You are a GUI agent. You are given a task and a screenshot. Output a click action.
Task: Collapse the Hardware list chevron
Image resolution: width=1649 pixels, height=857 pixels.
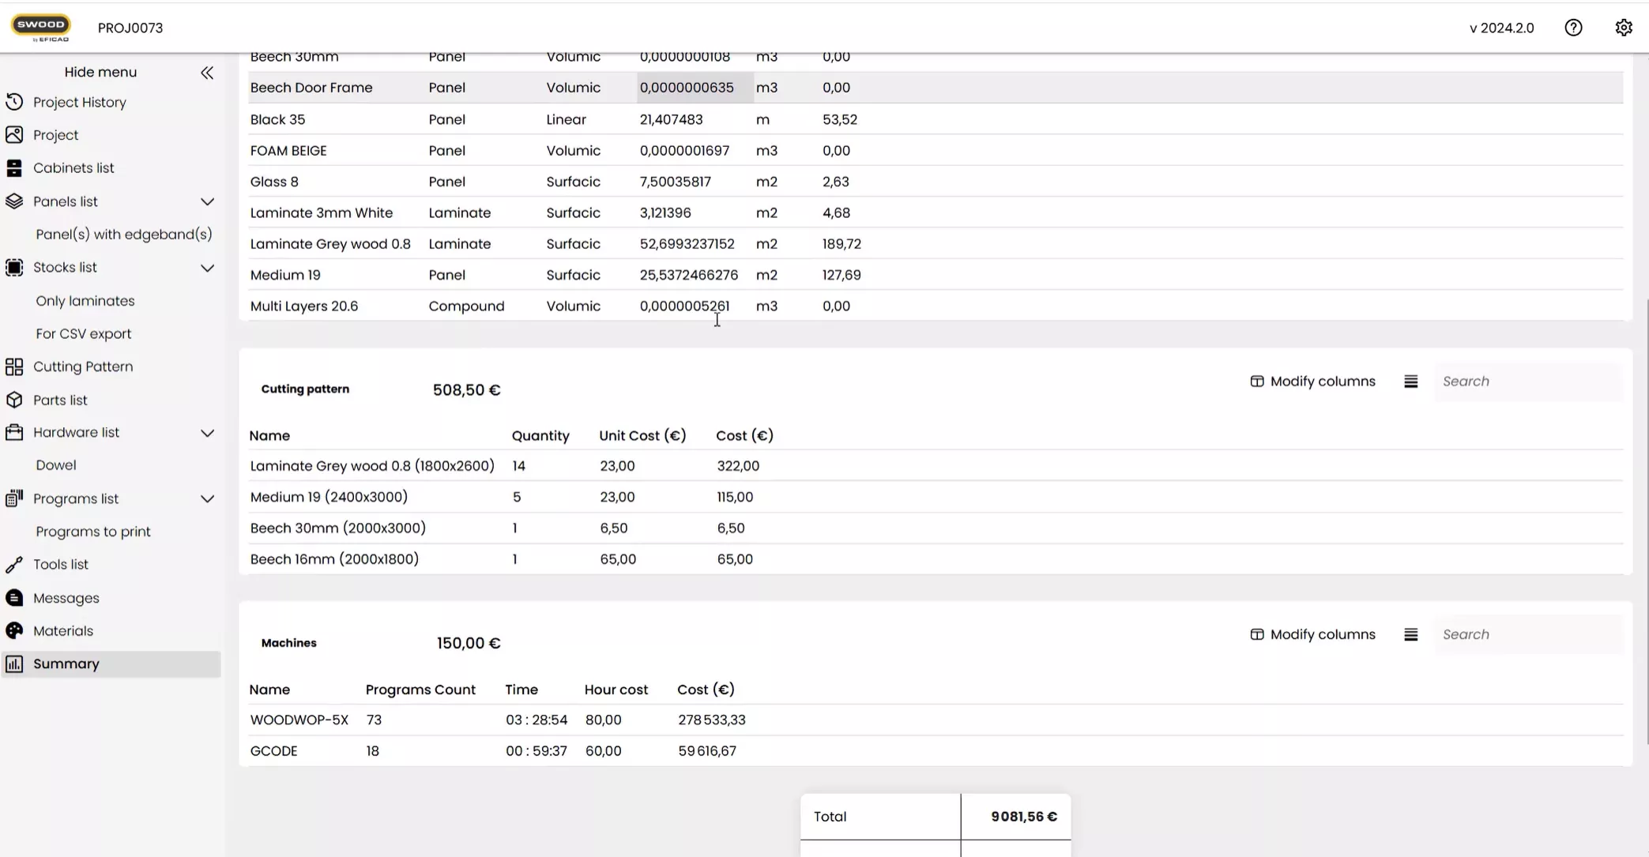207,433
